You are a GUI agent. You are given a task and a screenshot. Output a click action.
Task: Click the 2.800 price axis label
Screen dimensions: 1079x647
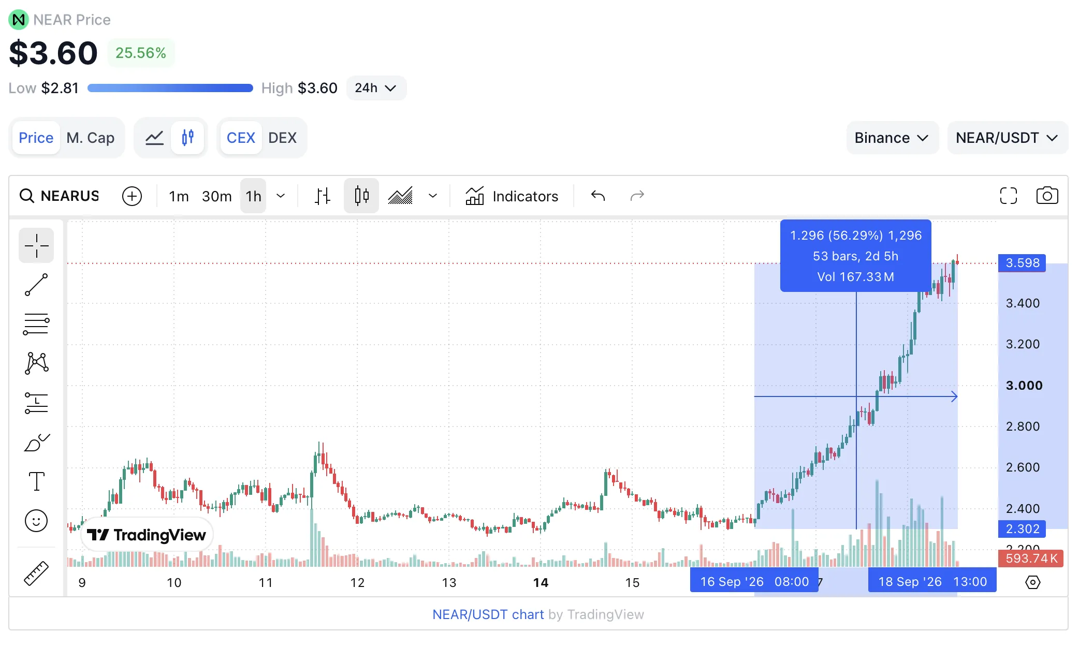click(x=1023, y=427)
